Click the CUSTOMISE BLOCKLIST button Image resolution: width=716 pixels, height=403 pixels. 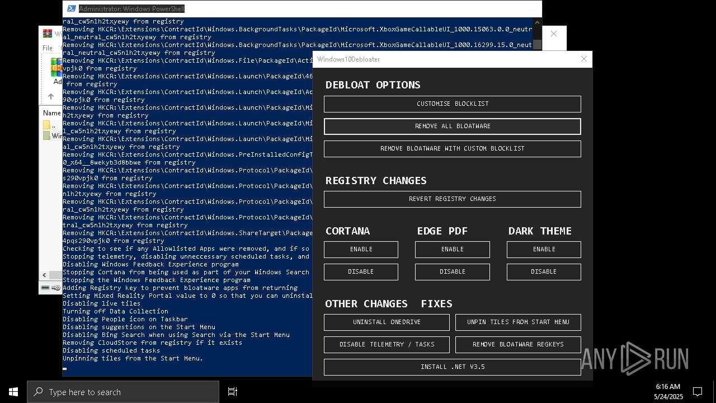pyautogui.click(x=452, y=104)
